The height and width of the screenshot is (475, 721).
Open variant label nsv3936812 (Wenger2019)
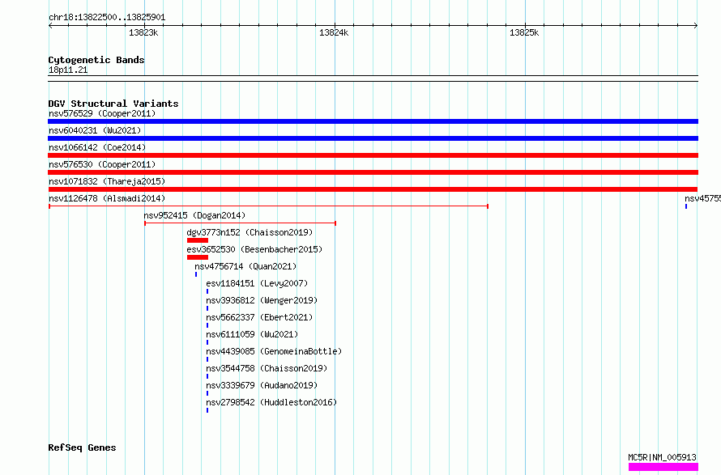pos(262,300)
